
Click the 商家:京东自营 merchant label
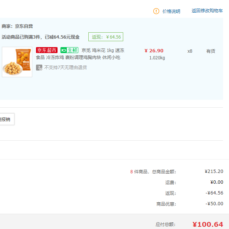pos(17,26)
